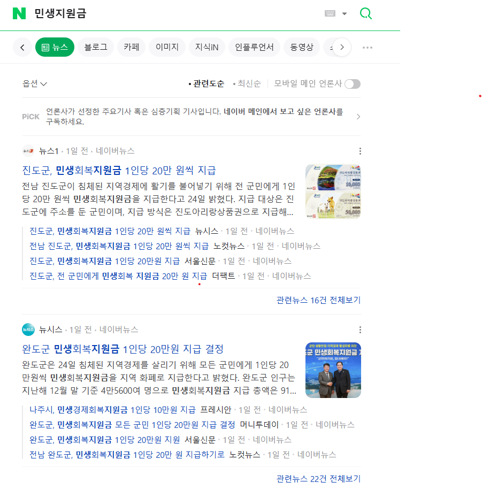Switch to the 인플루언서 tab
Screen dimensions: 482x490
[254, 47]
